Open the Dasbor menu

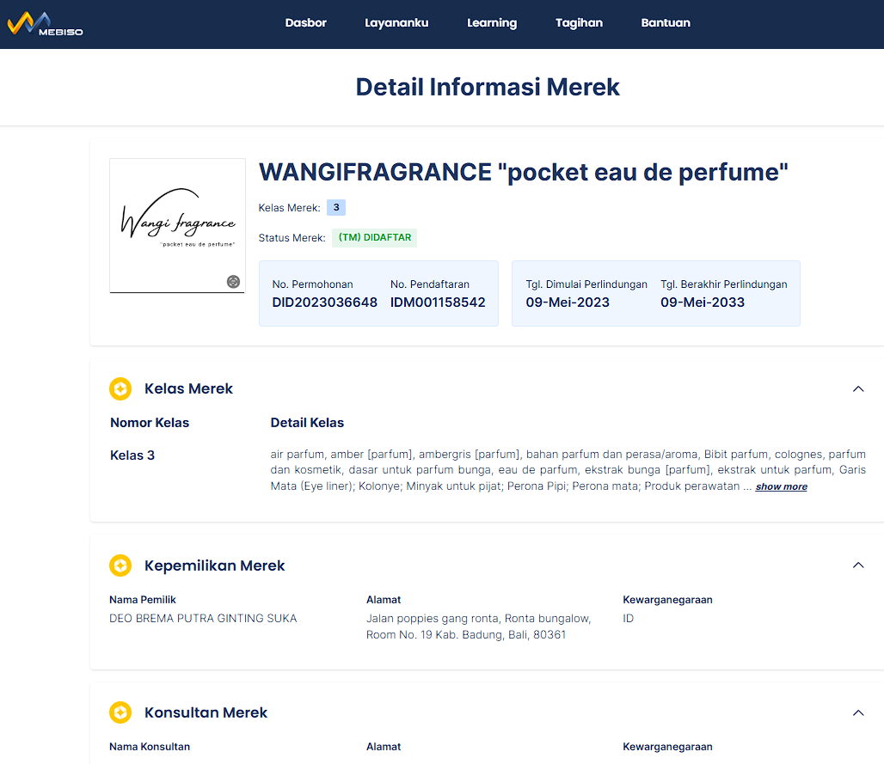(305, 23)
